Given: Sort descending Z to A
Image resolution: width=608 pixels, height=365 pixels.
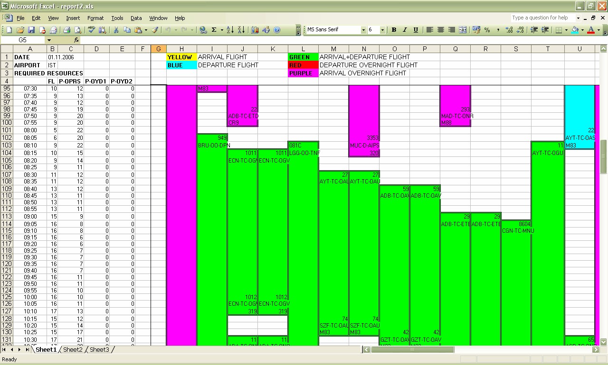Looking at the screenshot, I should tap(241, 30).
